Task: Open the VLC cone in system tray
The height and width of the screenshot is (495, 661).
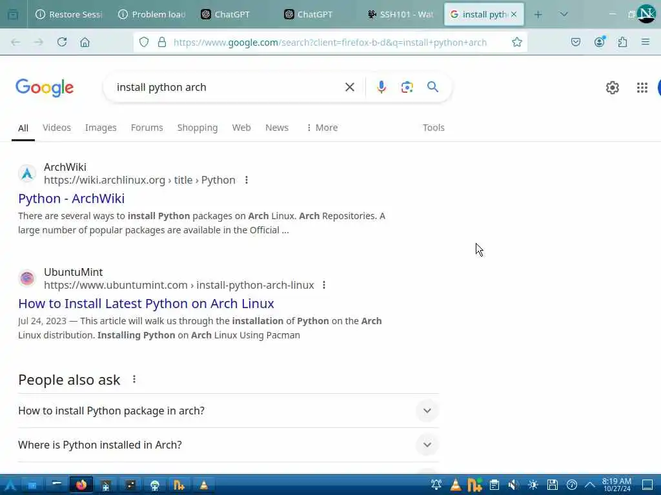Action: coord(455,485)
